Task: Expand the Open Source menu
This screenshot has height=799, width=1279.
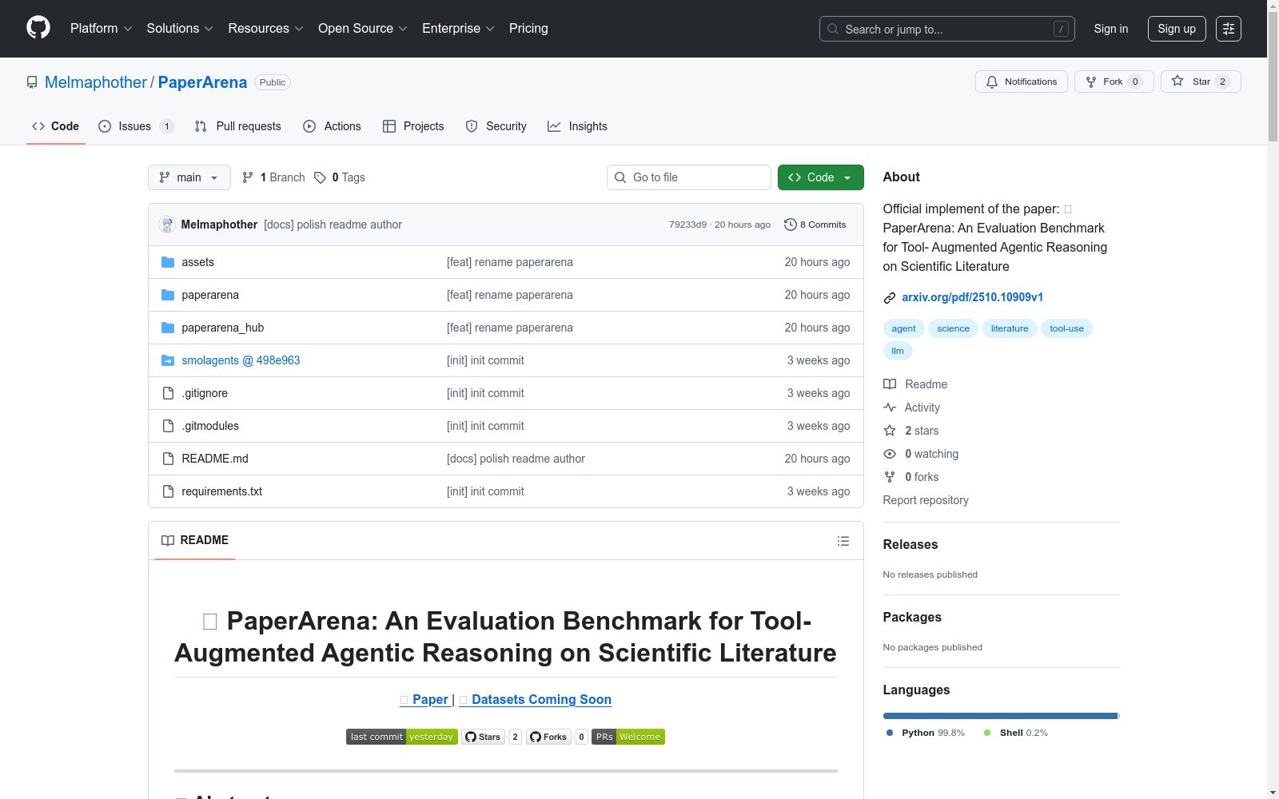Action: coord(363,29)
